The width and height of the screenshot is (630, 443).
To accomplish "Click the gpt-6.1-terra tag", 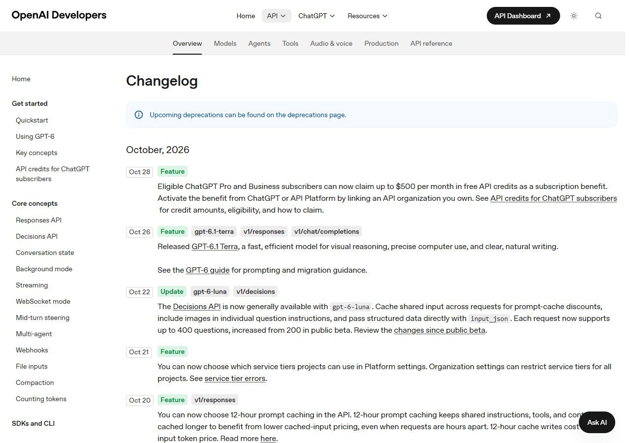I will pyautogui.click(x=214, y=231).
